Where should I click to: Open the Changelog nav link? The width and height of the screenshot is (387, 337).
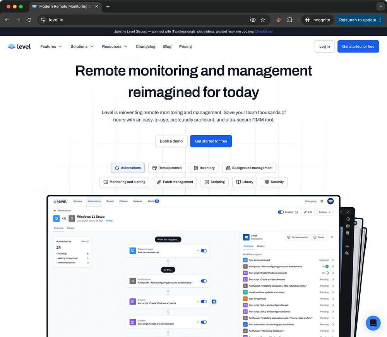tap(146, 46)
